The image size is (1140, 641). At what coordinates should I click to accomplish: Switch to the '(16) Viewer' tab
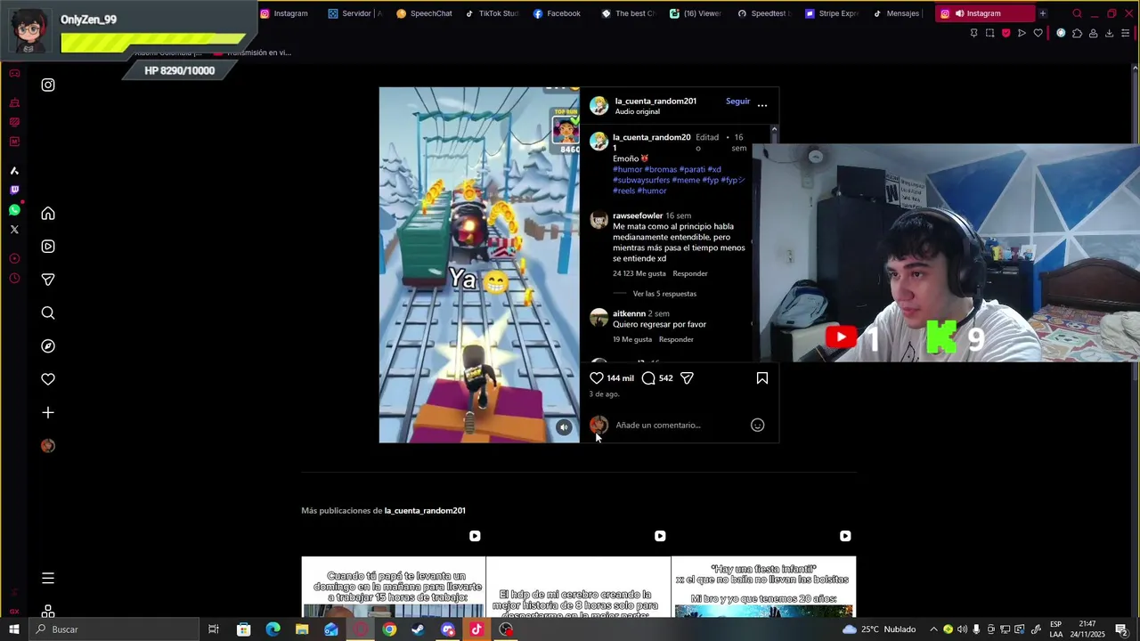(x=696, y=13)
